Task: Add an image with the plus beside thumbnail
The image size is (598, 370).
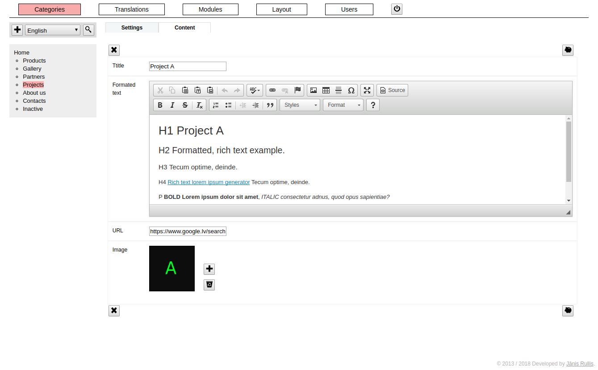Action: coord(209,269)
